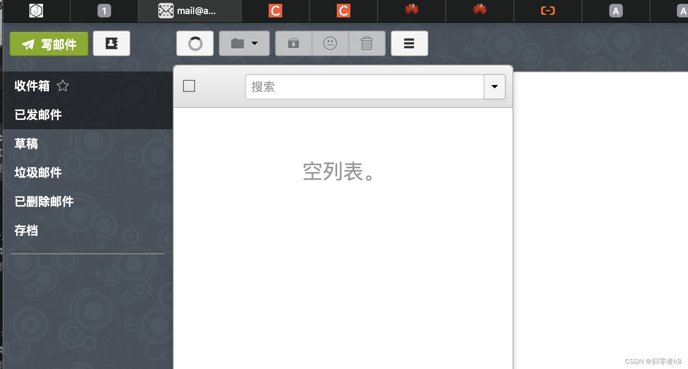Open the contacts address book icon

pyautogui.click(x=112, y=43)
